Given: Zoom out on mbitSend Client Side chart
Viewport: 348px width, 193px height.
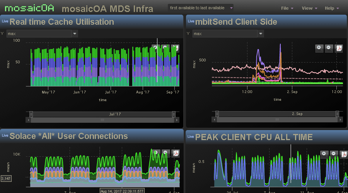Looking at the screenshot, I should coord(329,48).
